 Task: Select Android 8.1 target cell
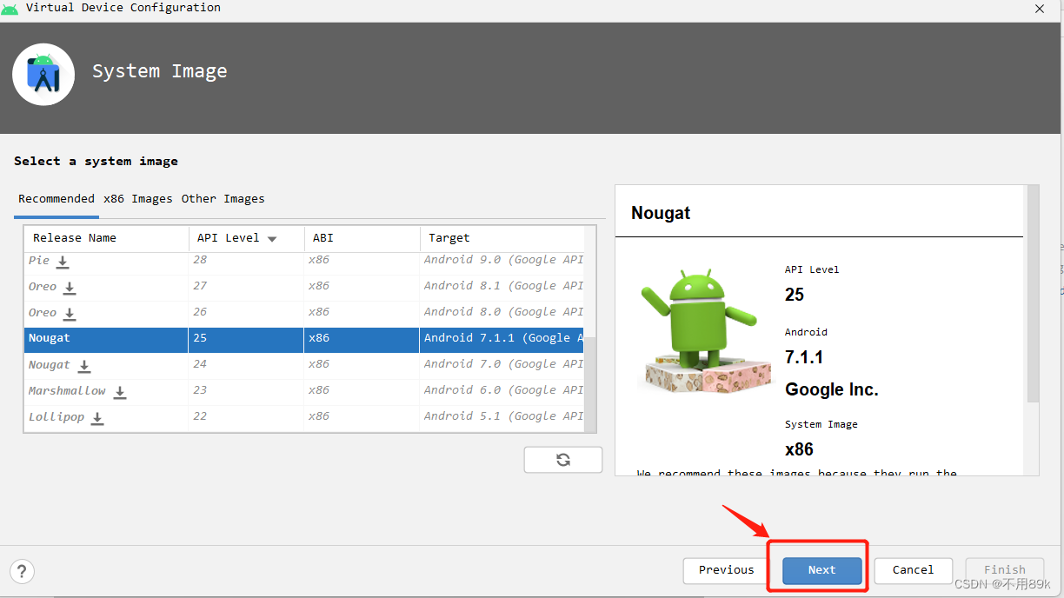point(503,286)
